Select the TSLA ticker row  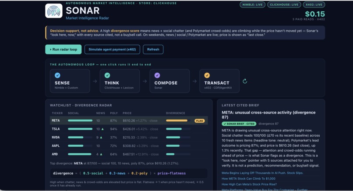pyautogui.click(x=129, y=129)
